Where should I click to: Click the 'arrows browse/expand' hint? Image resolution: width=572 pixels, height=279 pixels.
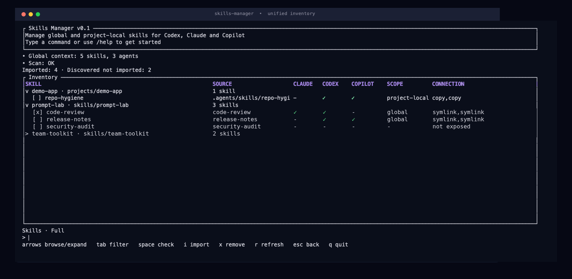(x=54, y=245)
